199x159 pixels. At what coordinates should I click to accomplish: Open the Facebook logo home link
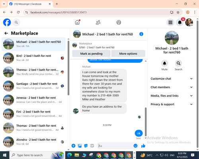click(7, 22)
